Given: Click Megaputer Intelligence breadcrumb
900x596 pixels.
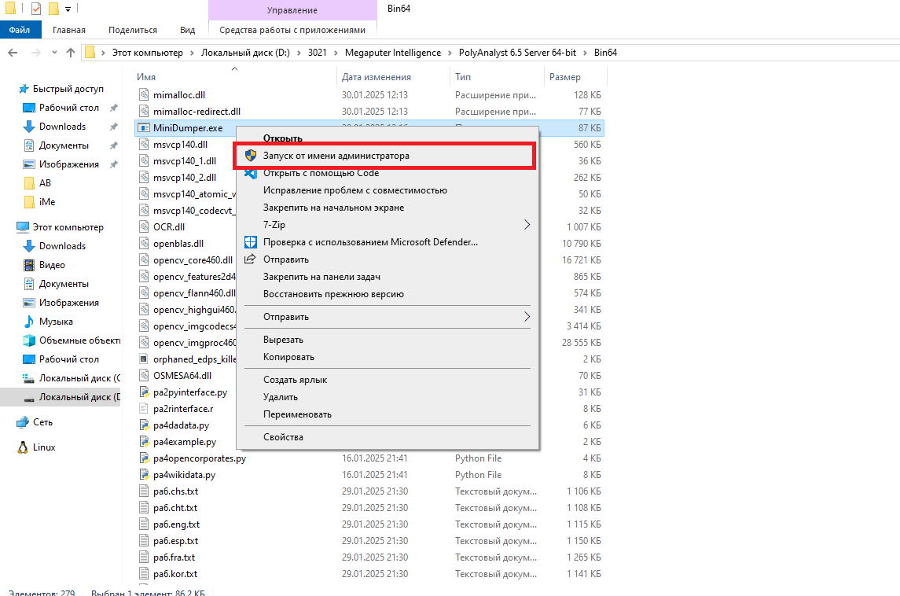Looking at the screenshot, I should [x=393, y=53].
